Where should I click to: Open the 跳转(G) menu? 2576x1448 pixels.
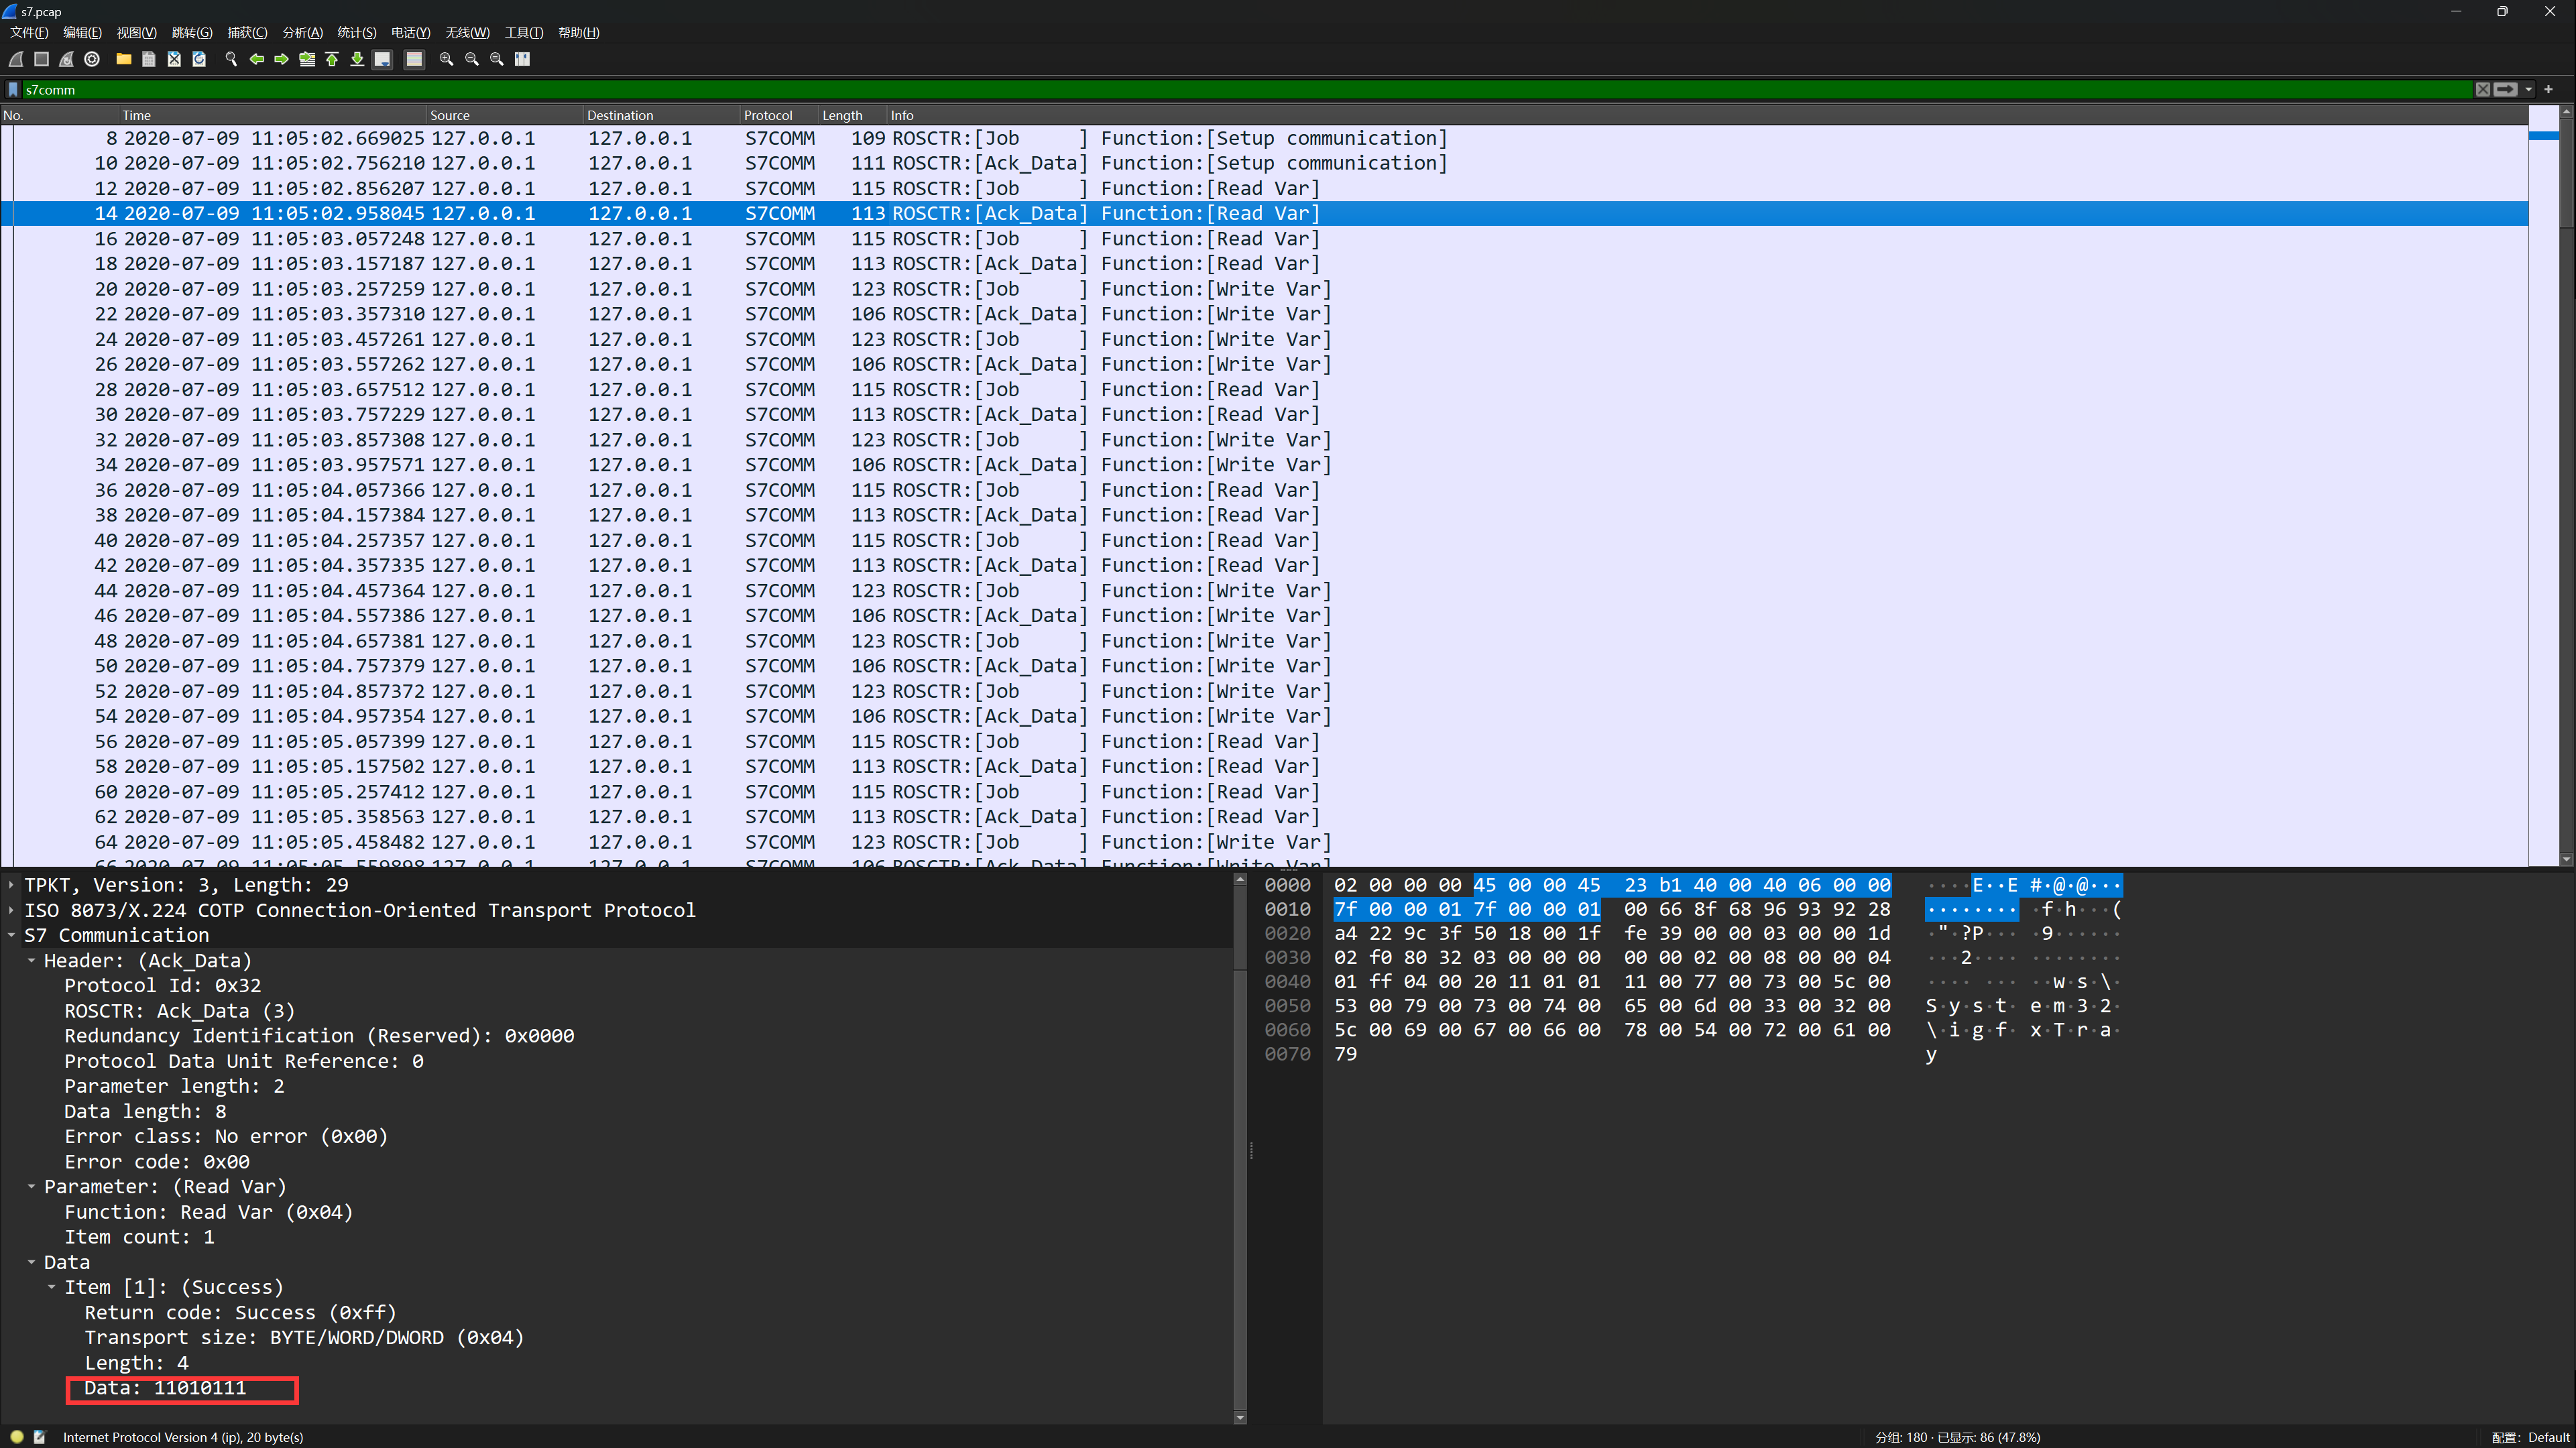coord(192,32)
